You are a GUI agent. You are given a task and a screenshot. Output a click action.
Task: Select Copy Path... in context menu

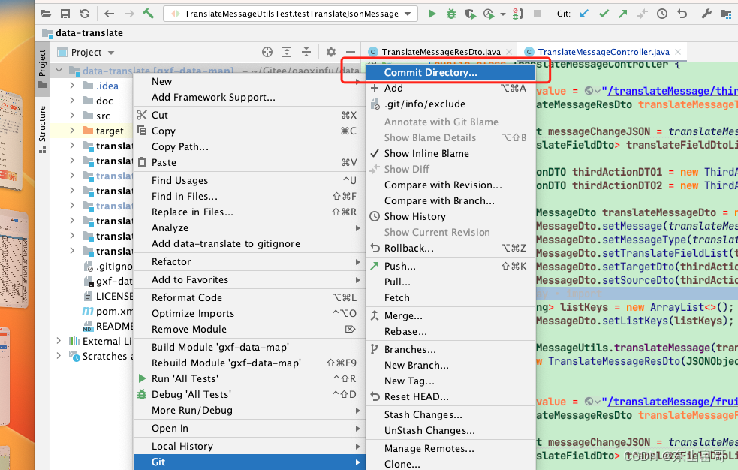point(249,147)
